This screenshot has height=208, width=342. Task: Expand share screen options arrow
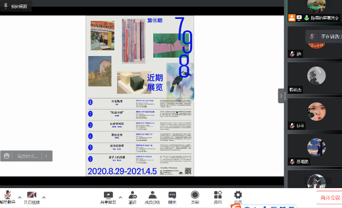pos(120,198)
